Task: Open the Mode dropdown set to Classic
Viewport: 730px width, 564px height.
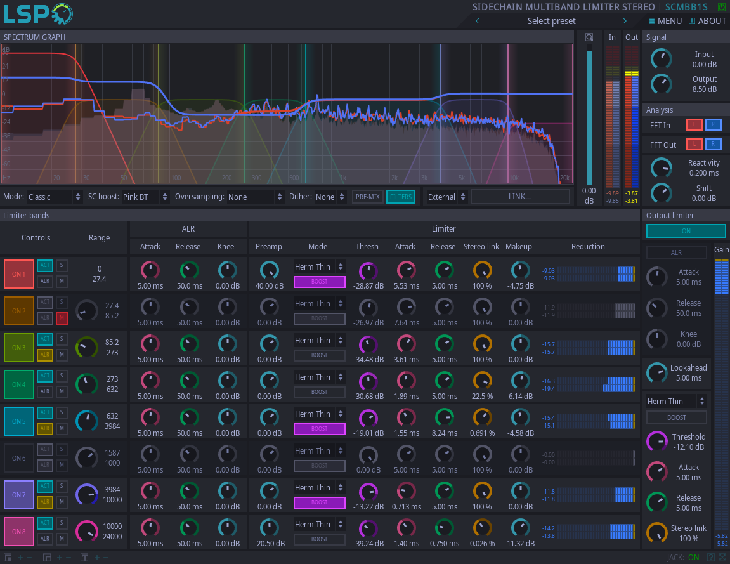Action: tap(54, 197)
